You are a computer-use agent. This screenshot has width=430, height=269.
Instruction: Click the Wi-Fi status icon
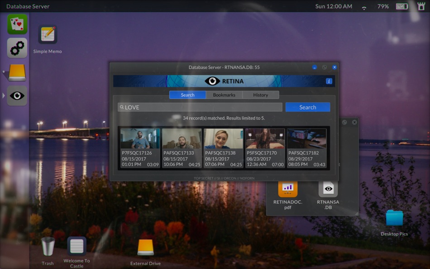coord(364,7)
